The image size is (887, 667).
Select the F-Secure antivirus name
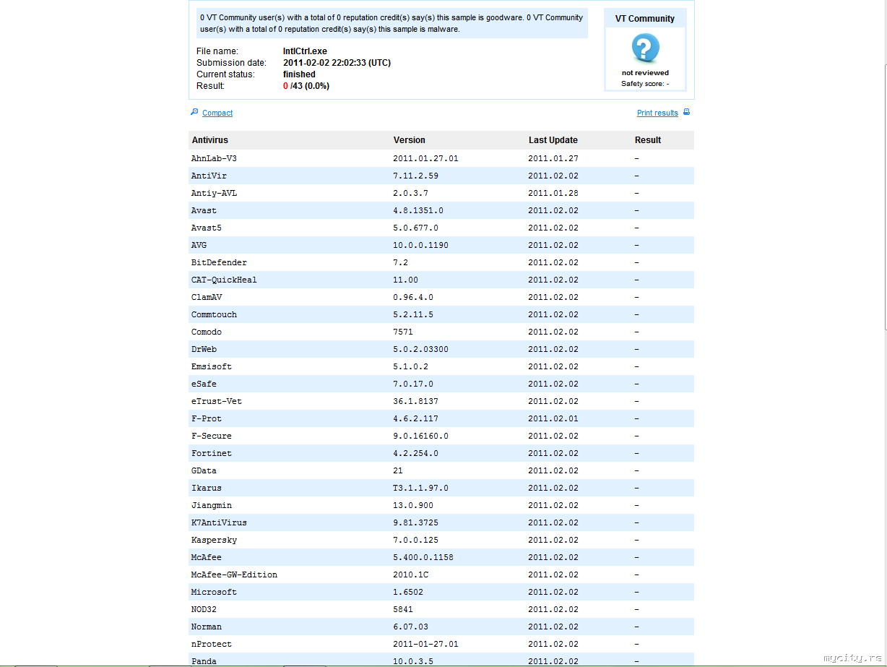pyautogui.click(x=212, y=436)
